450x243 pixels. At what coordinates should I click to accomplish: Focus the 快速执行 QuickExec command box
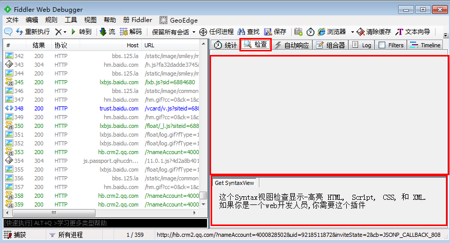(105, 223)
